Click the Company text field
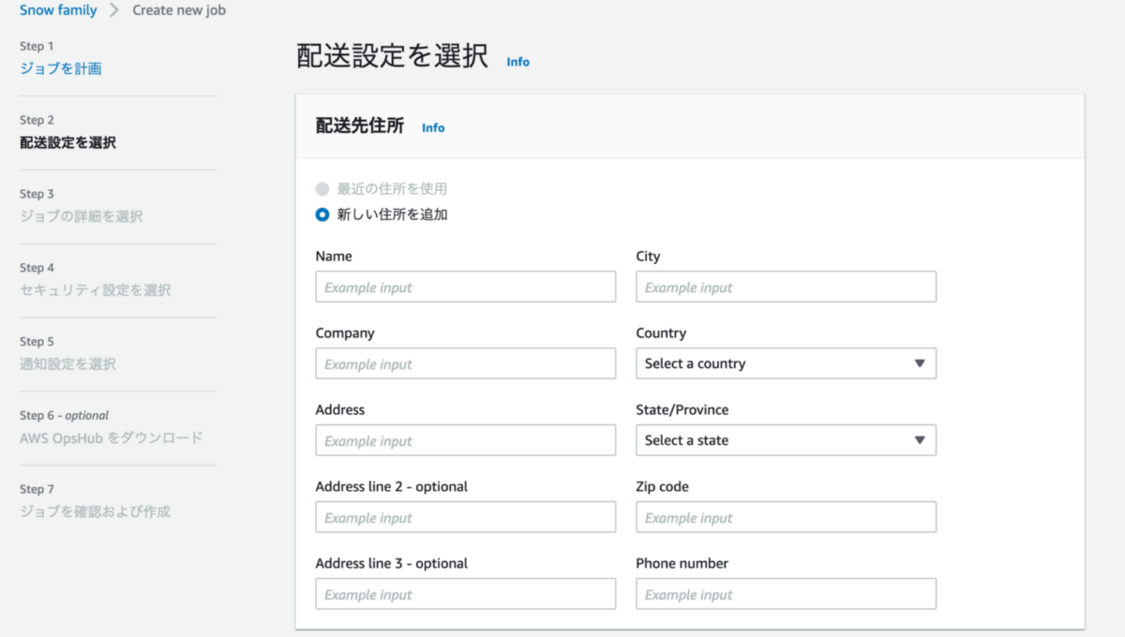The height and width of the screenshot is (637, 1125). [465, 364]
